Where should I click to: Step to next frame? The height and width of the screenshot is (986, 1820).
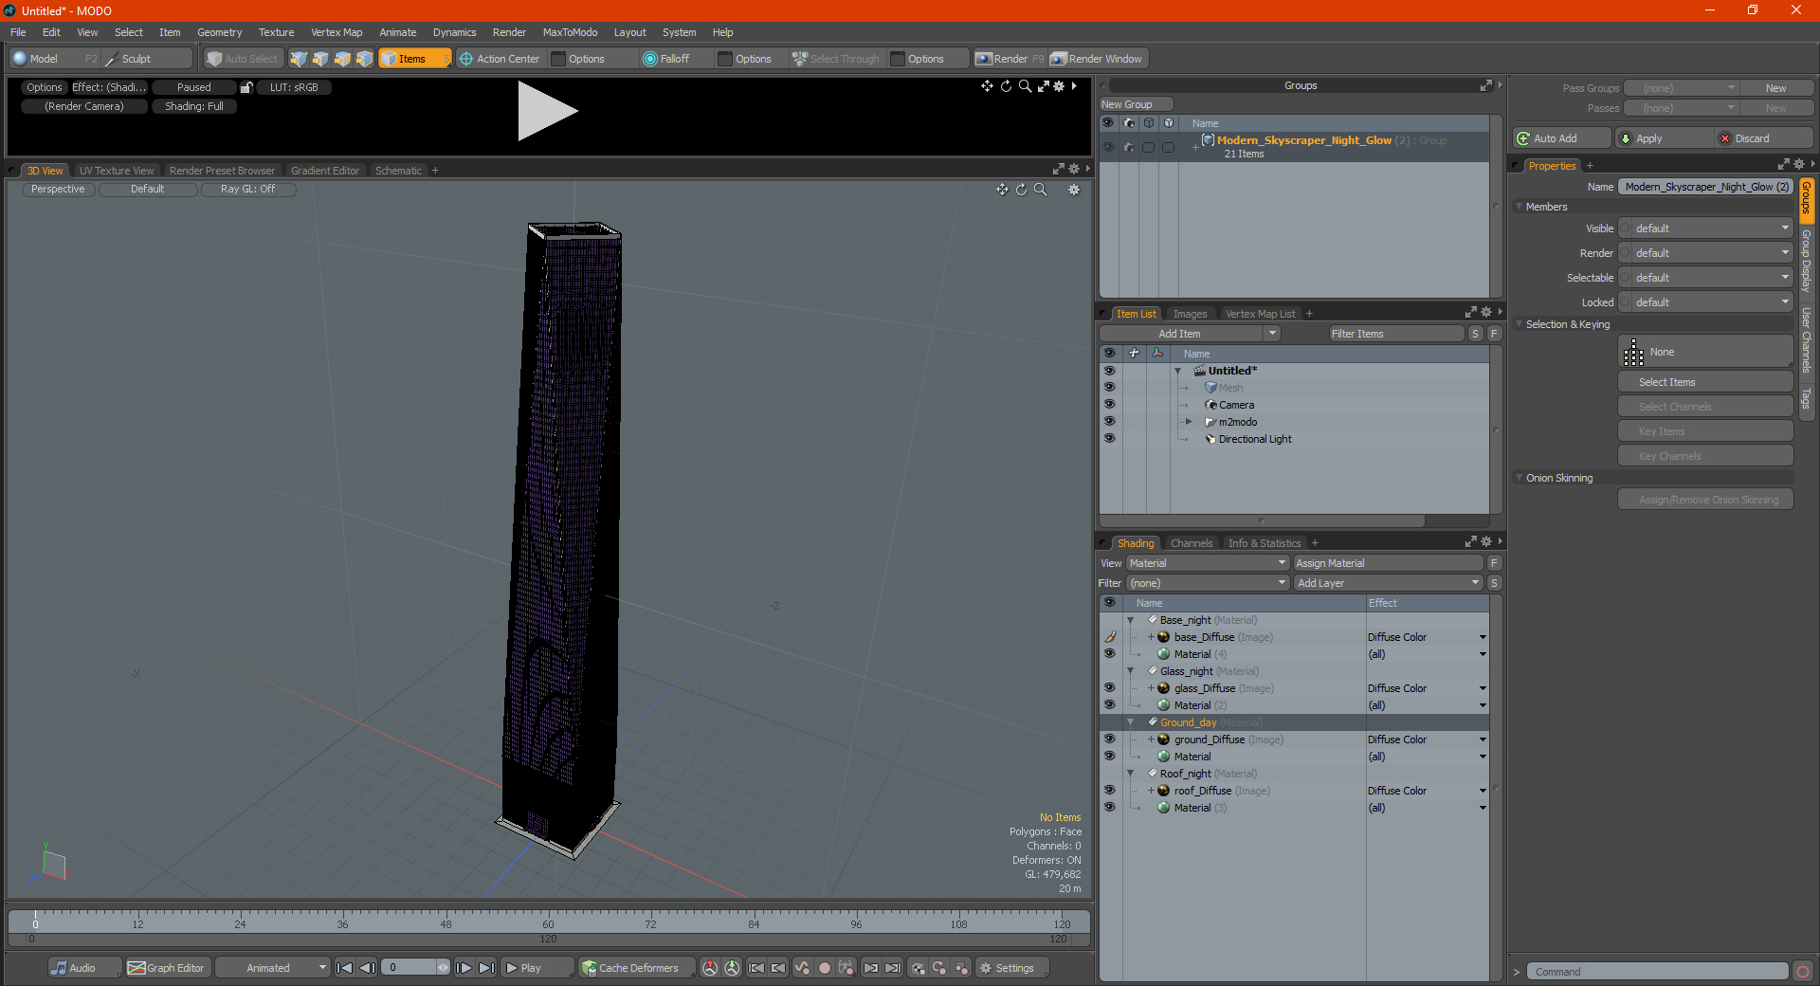coord(464,968)
